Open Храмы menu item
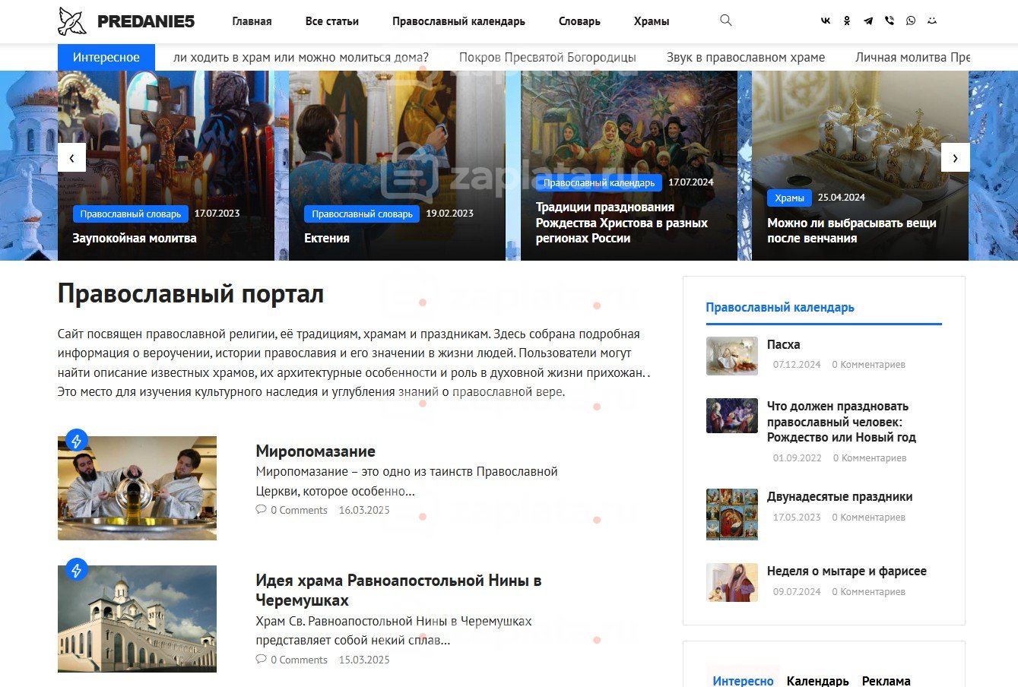 click(652, 21)
